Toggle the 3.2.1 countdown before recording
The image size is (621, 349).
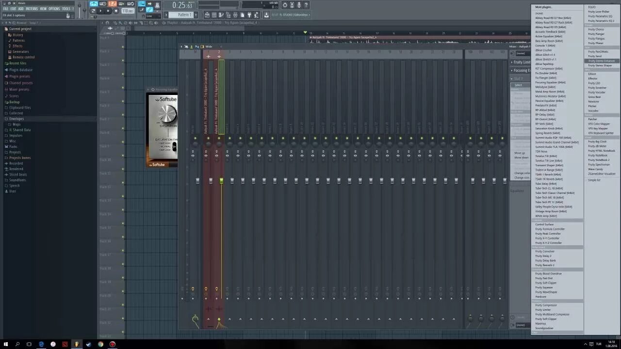[x=112, y=4]
